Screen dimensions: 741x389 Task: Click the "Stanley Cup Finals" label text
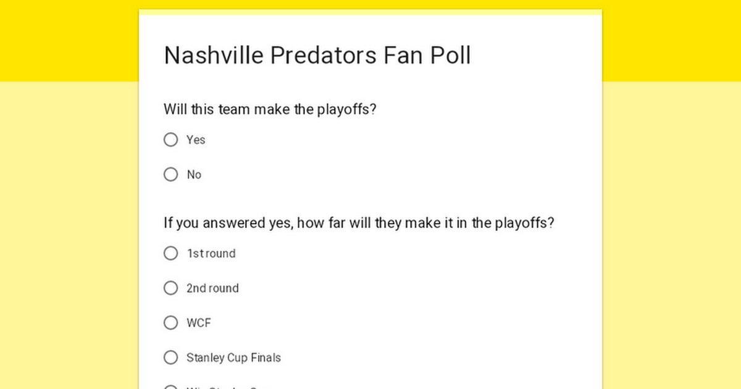(233, 358)
